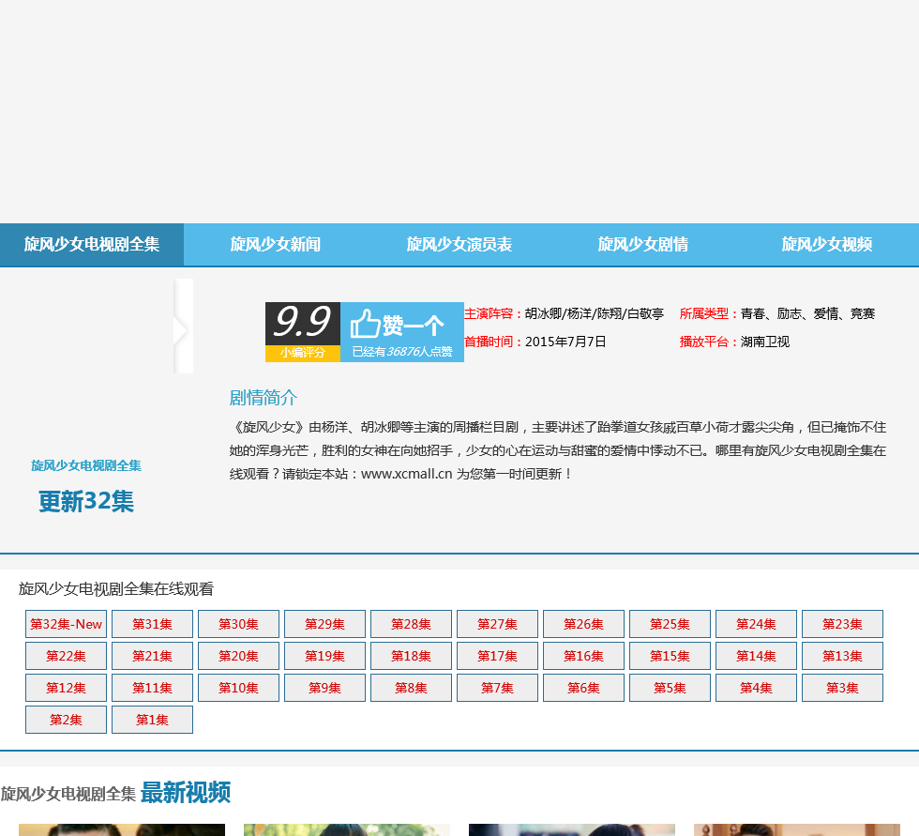The width and height of the screenshot is (919, 836).
Task: Choose episode 第14集
Action: pyautogui.click(x=756, y=656)
